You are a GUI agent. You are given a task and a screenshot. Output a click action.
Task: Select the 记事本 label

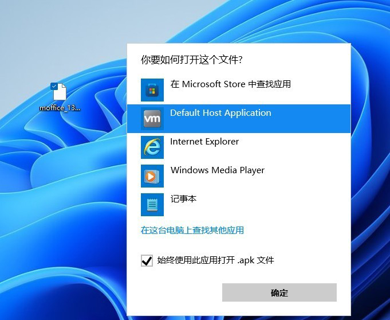tap(183, 199)
